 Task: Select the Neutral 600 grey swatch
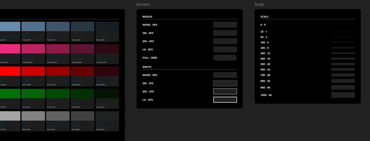coord(33,116)
